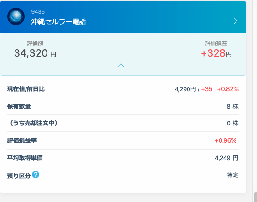Select the 保有数量 row label
The height and width of the screenshot is (202, 257).
[x=19, y=106]
